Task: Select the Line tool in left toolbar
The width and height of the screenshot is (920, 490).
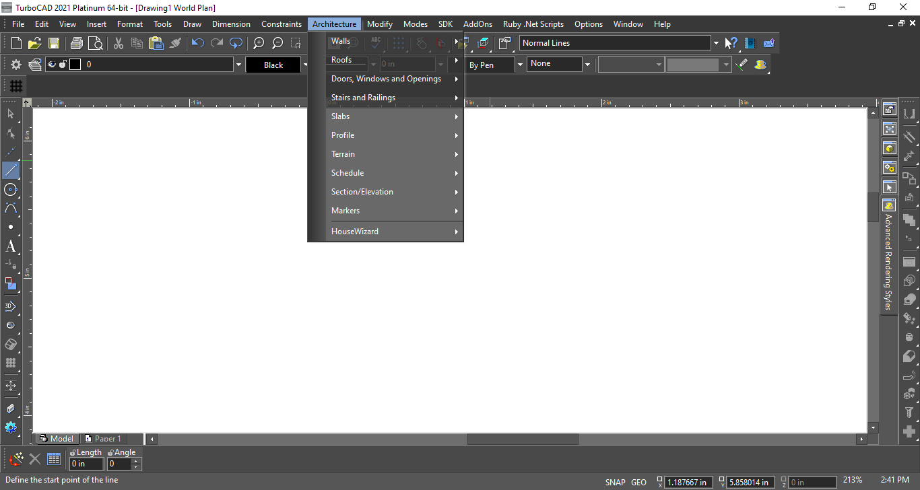Action: [11, 170]
